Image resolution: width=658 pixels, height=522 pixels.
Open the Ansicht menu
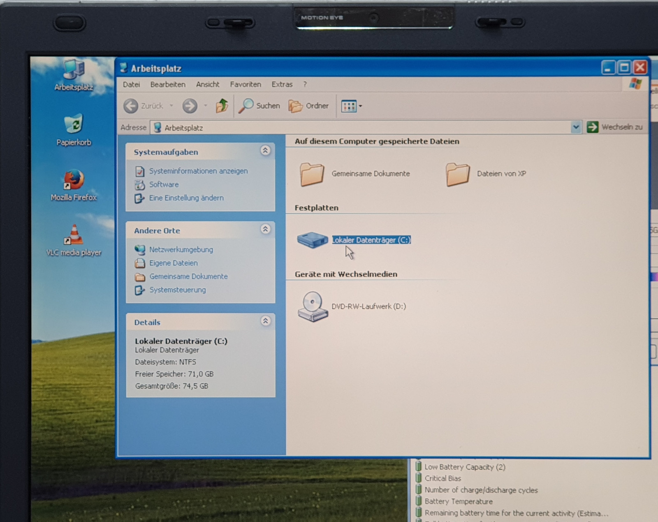click(x=207, y=84)
